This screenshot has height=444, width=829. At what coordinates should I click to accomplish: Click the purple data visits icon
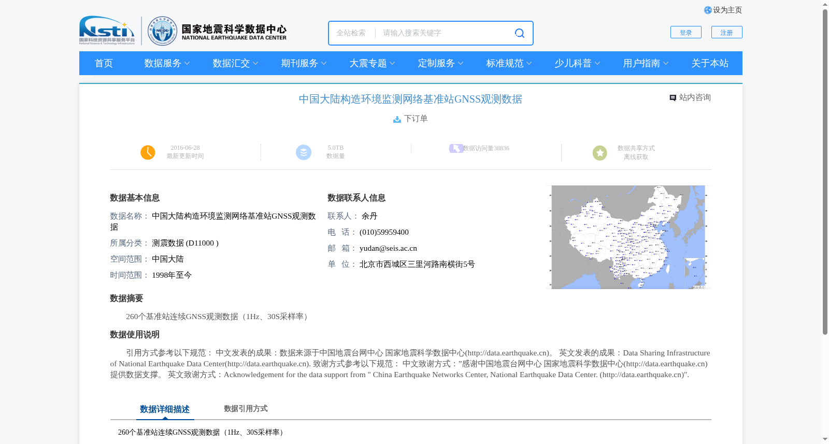point(456,148)
